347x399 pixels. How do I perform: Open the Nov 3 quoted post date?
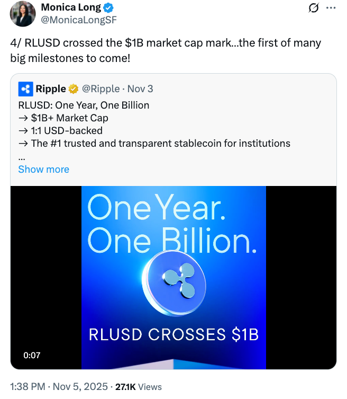click(140, 88)
